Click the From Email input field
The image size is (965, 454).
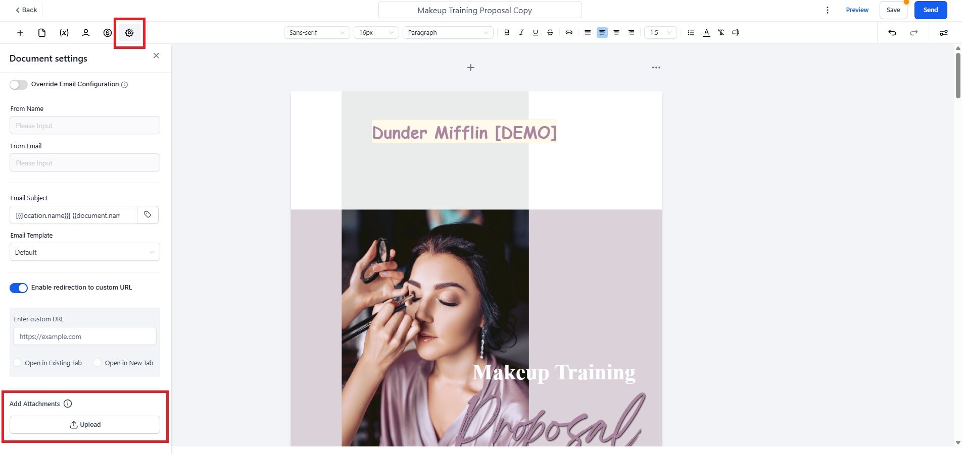click(x=85, y=162)
